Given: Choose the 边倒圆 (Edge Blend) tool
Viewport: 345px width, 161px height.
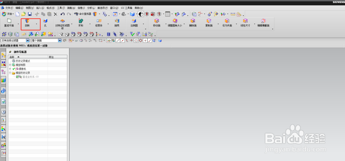Looking at the screenshot, I should point(134,23).
